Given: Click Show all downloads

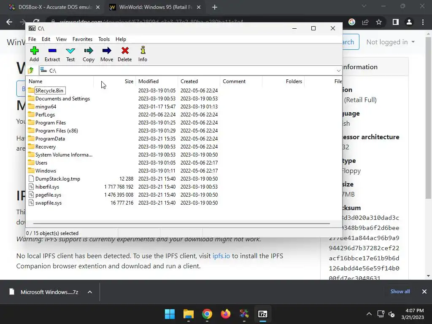Looking at the screenshot, I should (400, 292).
